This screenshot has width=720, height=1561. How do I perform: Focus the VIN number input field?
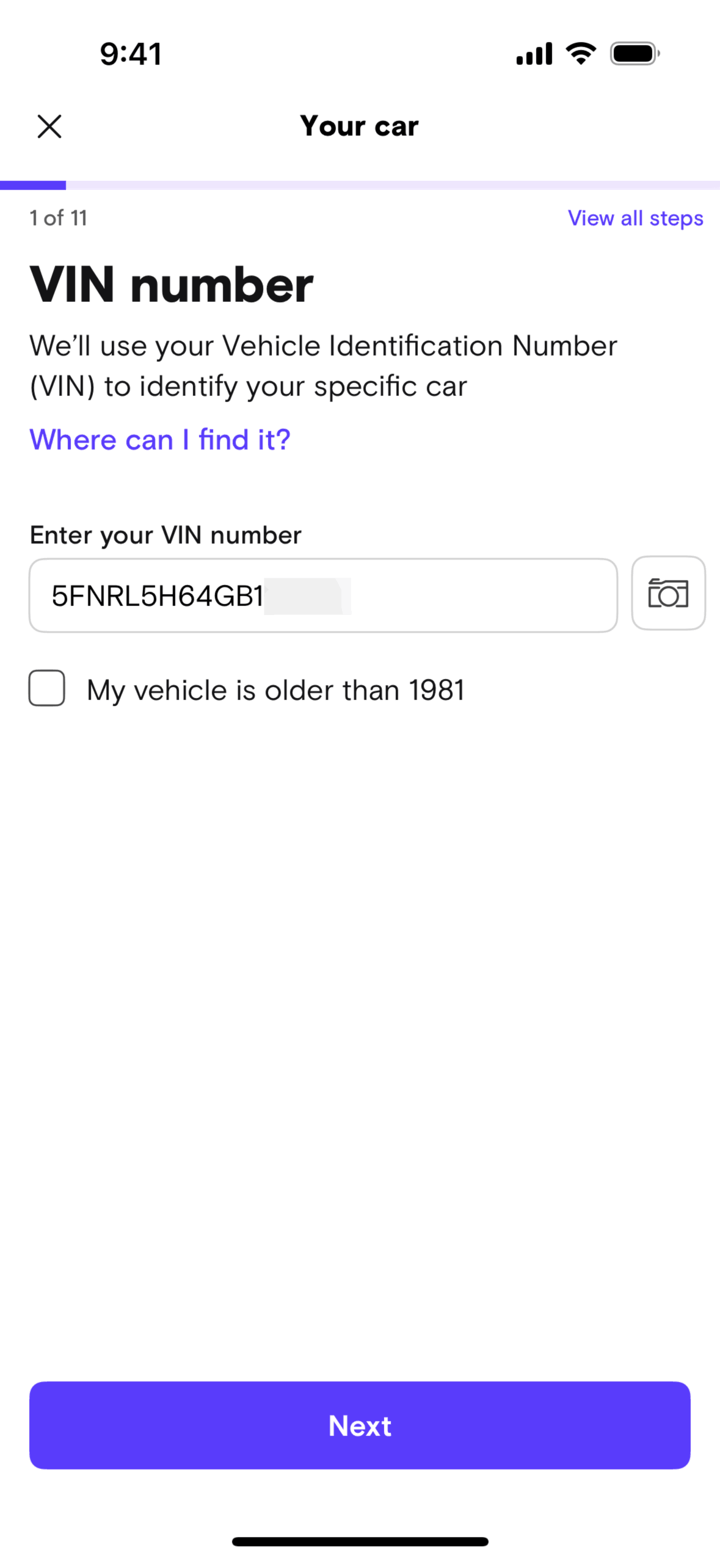tap(322, 595)
